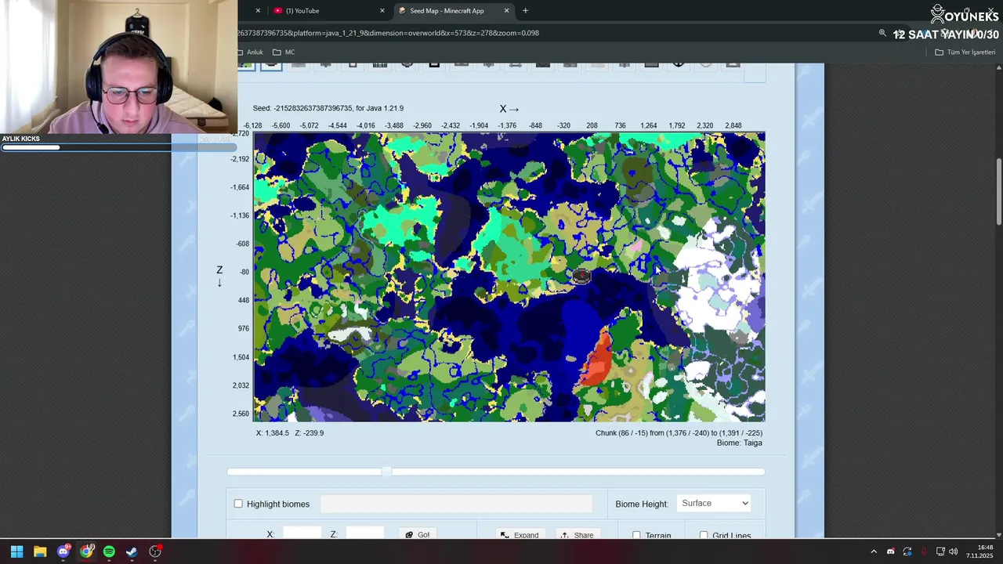Show hidden system tray icons
This screenshot has height=564, width=1003.
click(874, 551)
